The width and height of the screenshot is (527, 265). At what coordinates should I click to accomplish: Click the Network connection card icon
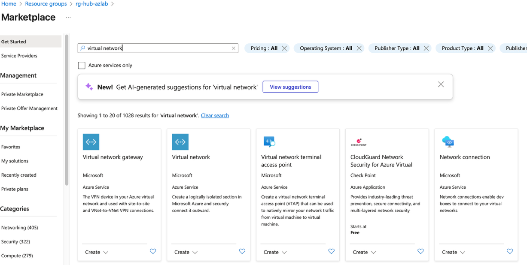pyautogui.click(x=448, y=142)
